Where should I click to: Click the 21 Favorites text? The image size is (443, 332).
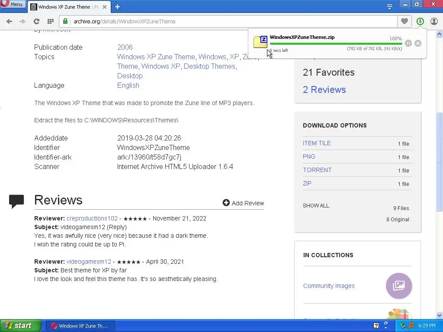328,72
